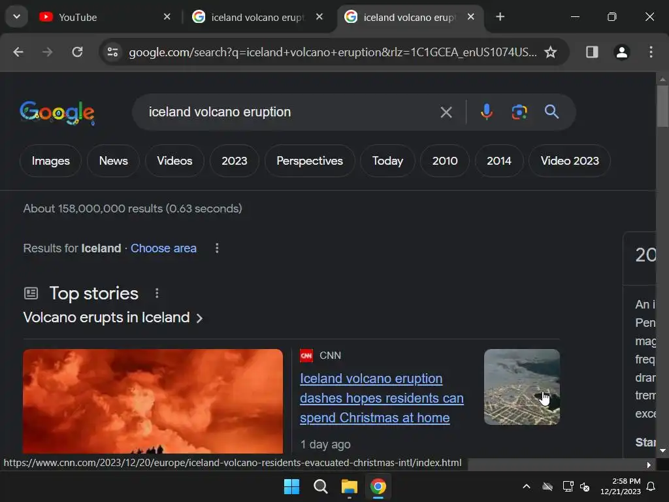This screenshot has width=669, height=502.
Task: Switch to the YouTube tab
Action: pyautogui.click(x=105, y=17)
